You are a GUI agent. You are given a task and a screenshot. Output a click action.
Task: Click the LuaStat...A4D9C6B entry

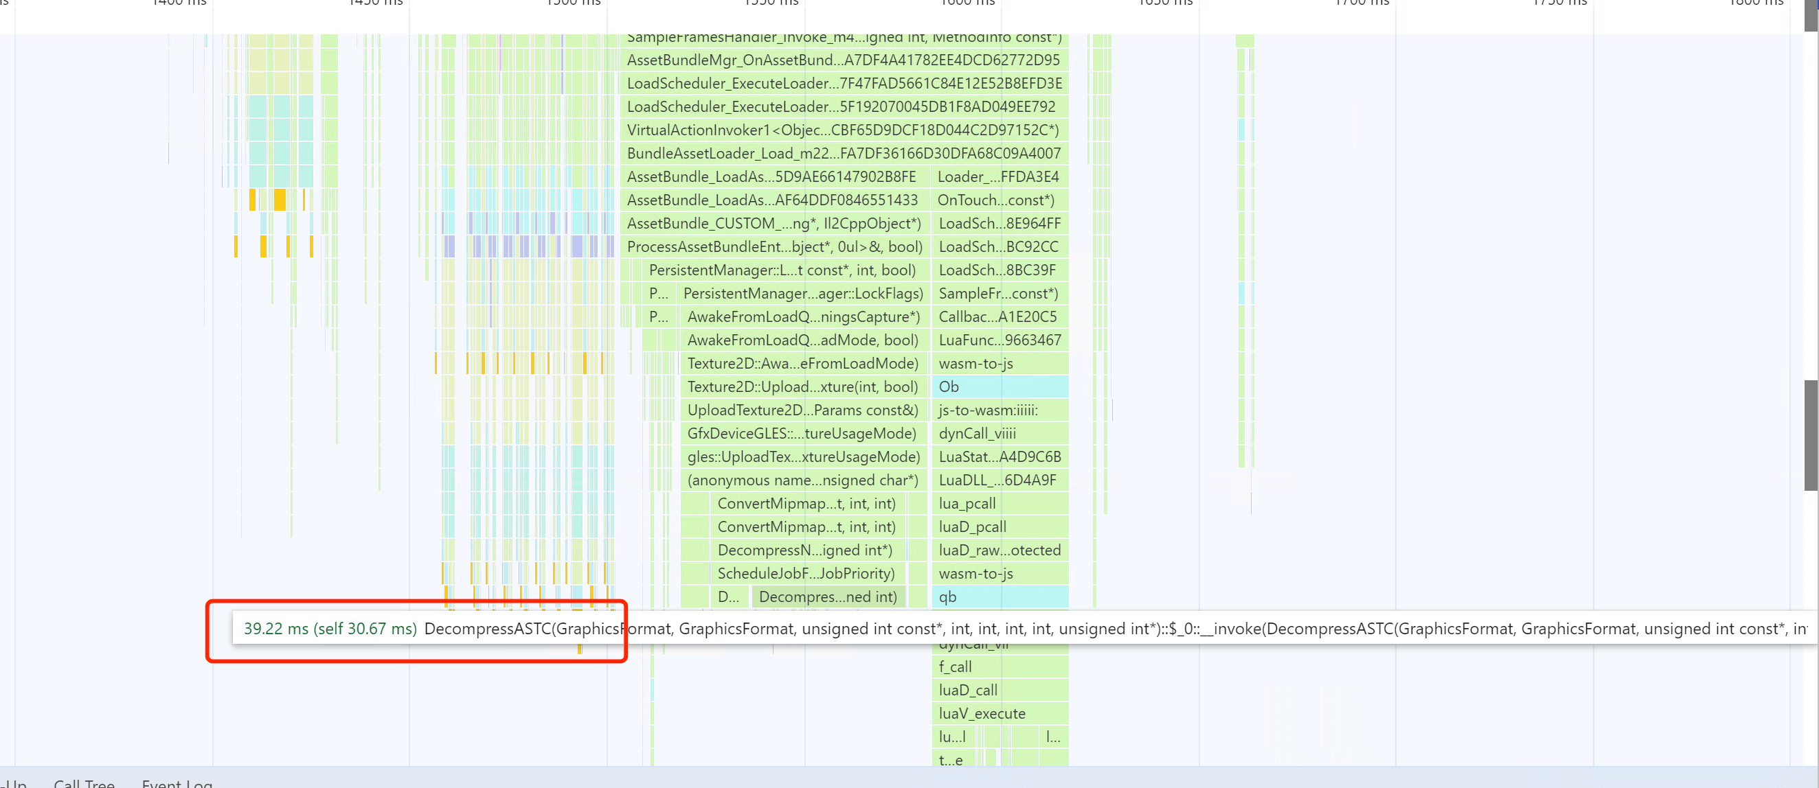point(1000,456)
